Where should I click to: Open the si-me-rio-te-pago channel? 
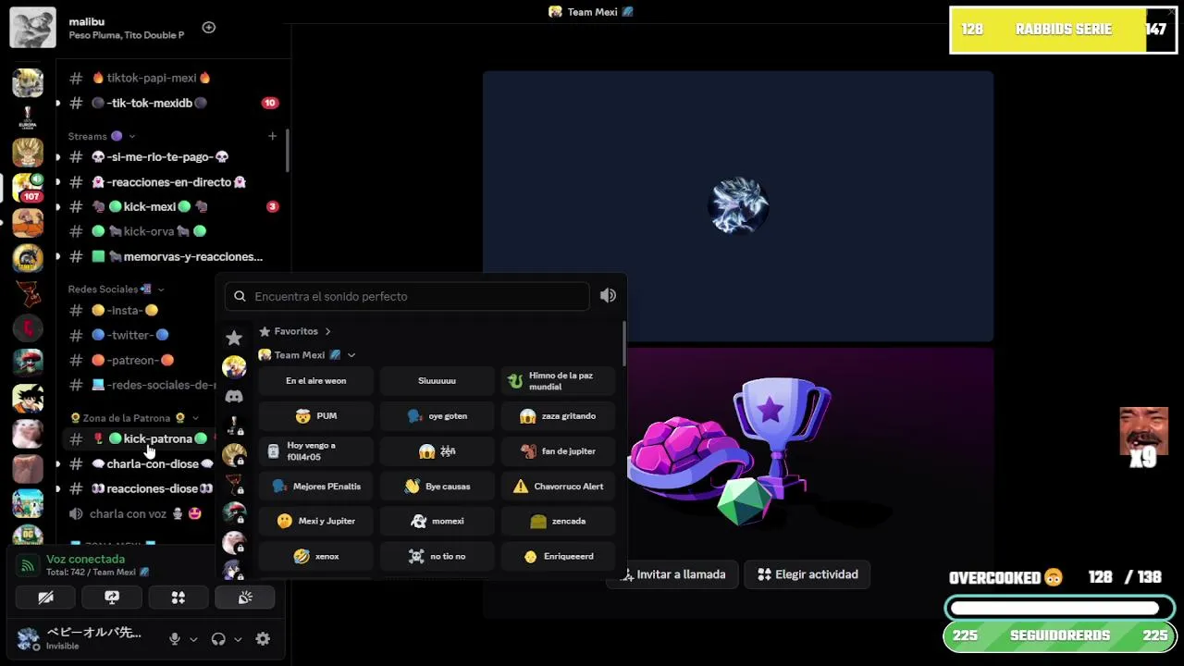pos(172,157)
